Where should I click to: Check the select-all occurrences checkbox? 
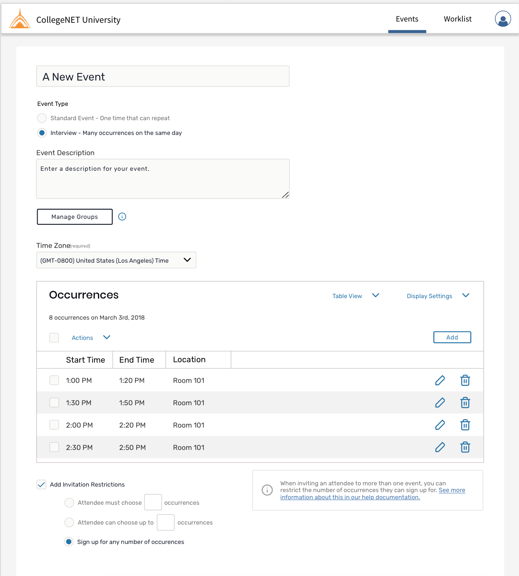point(54,338)
